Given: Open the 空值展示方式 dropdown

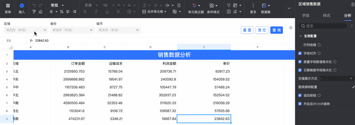Looking at the screenshot, I should pyautogui.click(x=336, y=79).
